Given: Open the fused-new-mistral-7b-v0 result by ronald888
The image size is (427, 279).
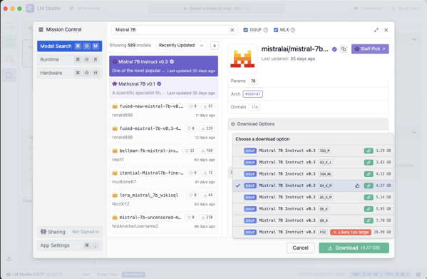Looking at the screenshot, I should [x=163, y=111].
